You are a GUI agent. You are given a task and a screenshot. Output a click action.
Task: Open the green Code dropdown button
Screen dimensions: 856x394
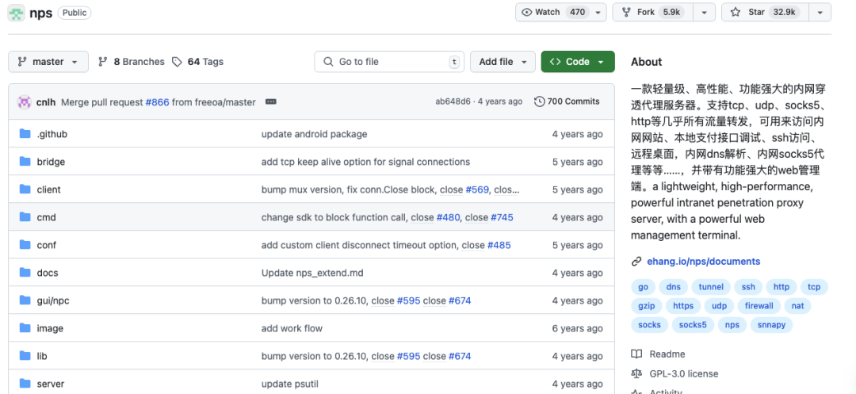578,62
